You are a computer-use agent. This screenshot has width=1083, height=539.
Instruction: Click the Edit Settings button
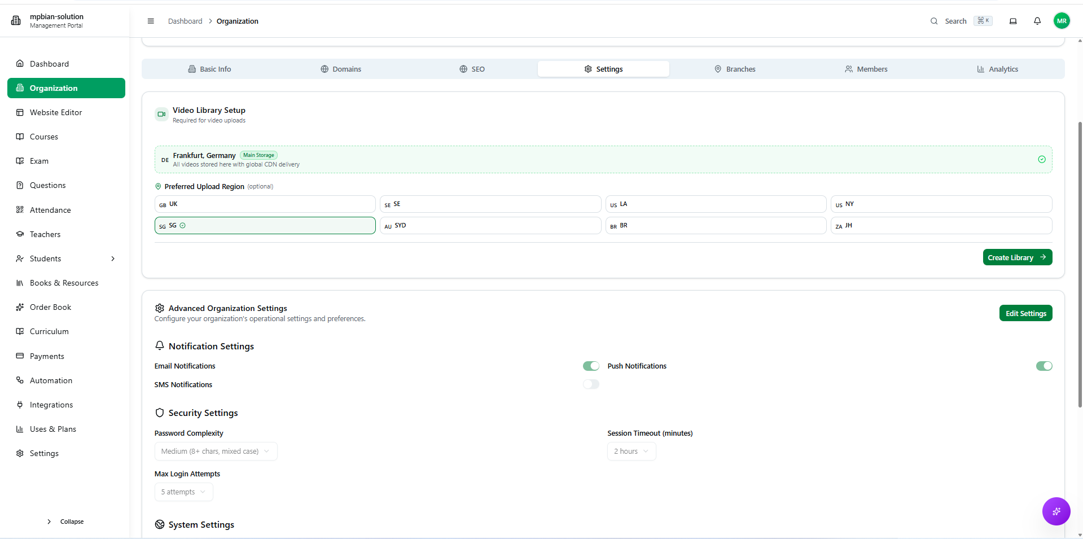coord(1025,313)
